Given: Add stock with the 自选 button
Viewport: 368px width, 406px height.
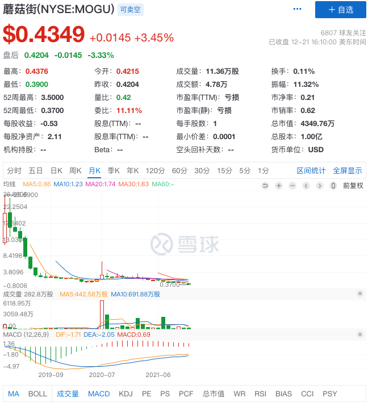Looking at the screenshot, I should tap(341, 10).
